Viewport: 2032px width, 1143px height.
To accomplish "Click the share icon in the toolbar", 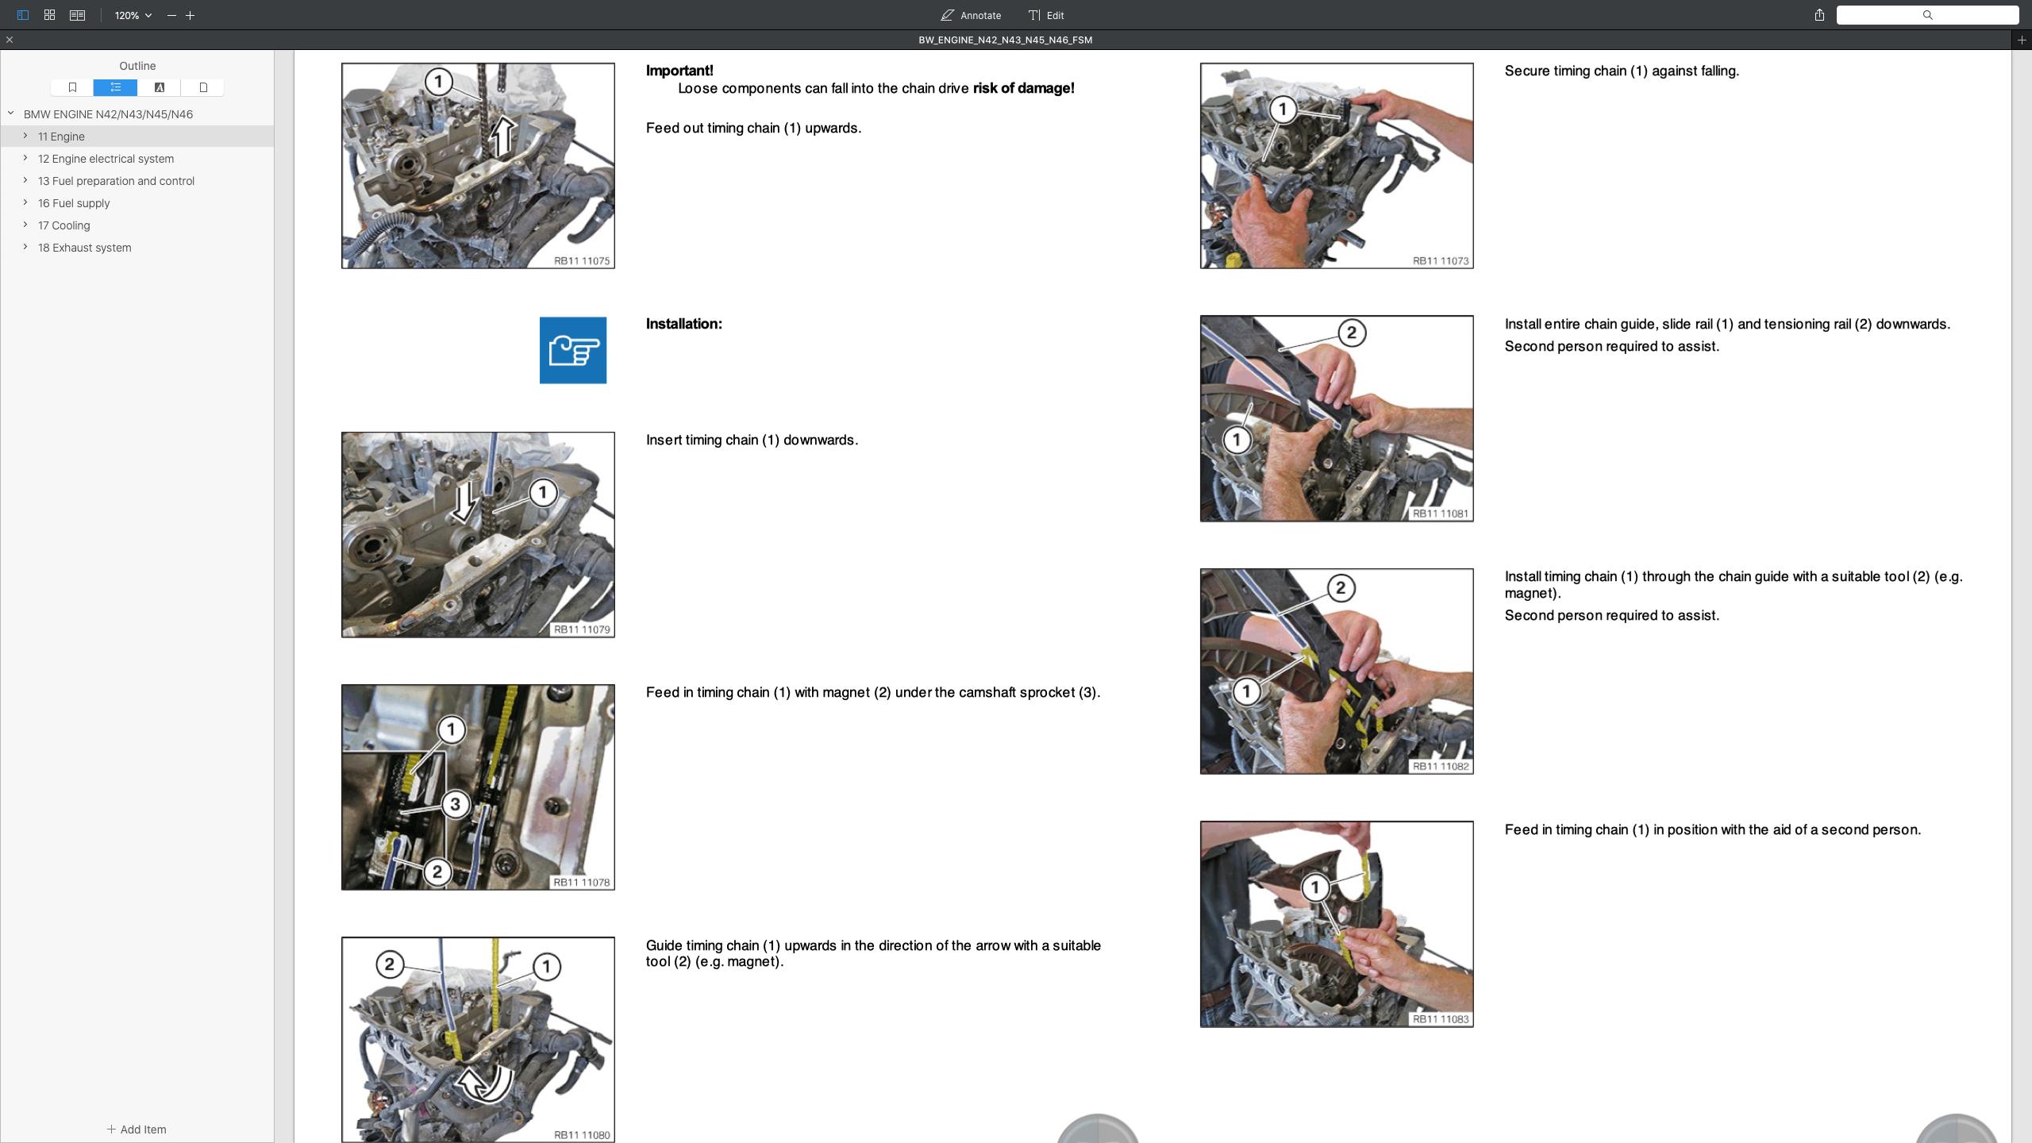I will pyautogui.click(x=1819, y=15).
